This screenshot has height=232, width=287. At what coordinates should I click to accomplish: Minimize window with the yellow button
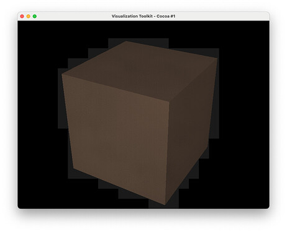click(29, 16)
